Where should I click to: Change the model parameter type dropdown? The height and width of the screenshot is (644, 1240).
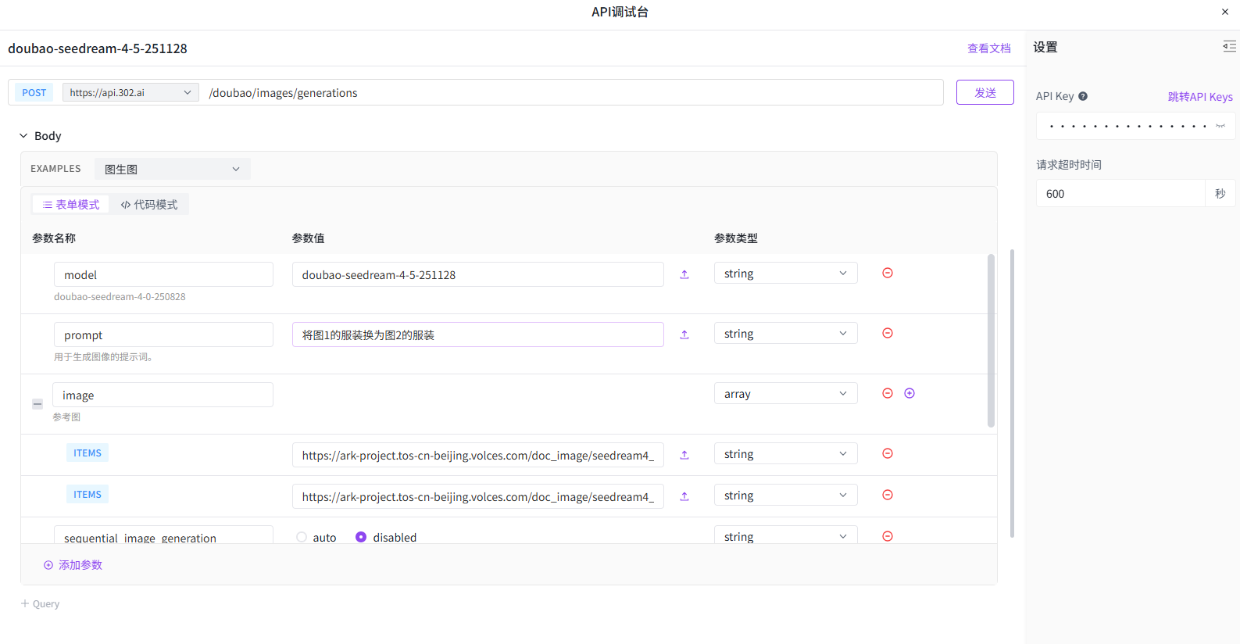tap(785, 273)
